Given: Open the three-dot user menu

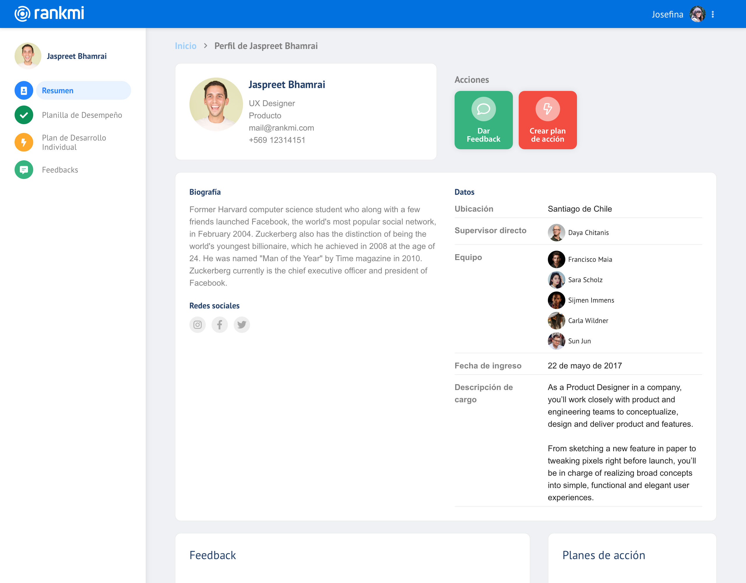Looking at the screenshot, I should click(x=712, y=14).
